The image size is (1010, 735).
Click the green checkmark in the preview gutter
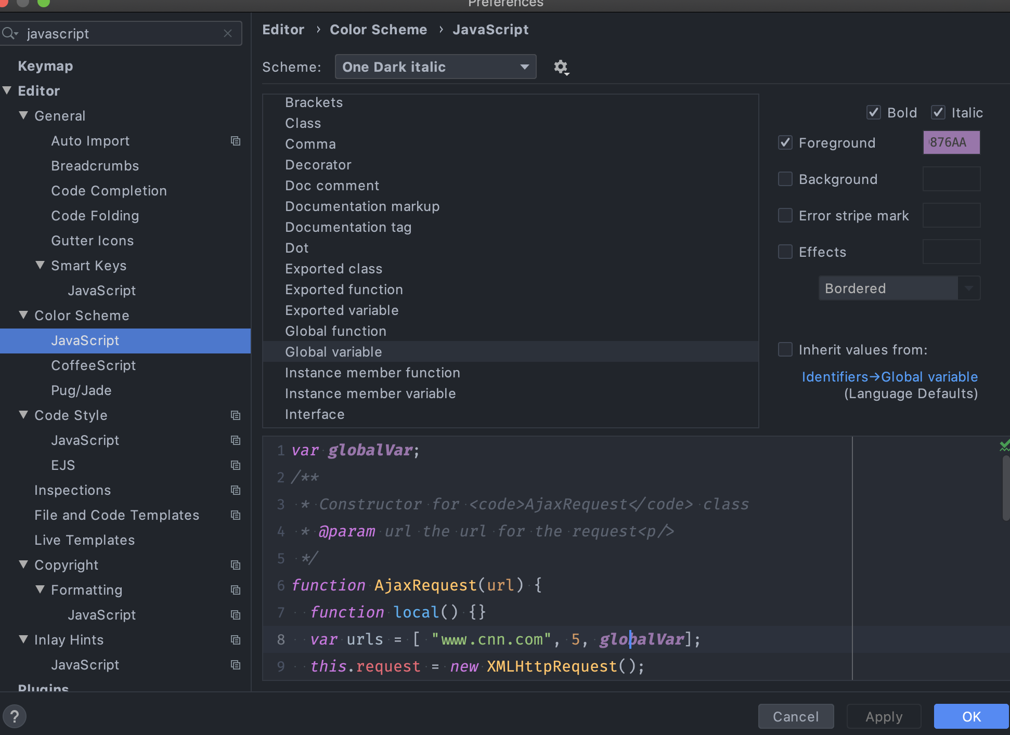click(x=1004, y=445)
